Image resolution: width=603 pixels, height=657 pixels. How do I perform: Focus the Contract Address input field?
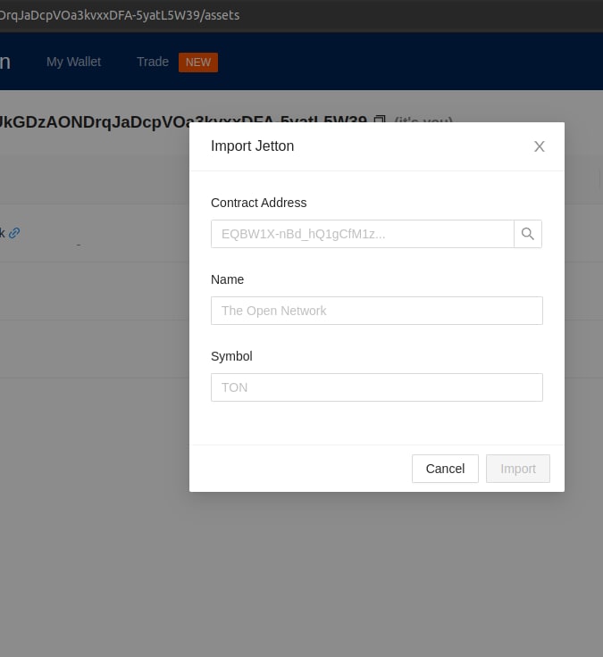point(363,234)
